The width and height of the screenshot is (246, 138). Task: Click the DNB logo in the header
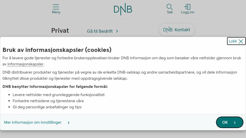[x=123, y=9]
